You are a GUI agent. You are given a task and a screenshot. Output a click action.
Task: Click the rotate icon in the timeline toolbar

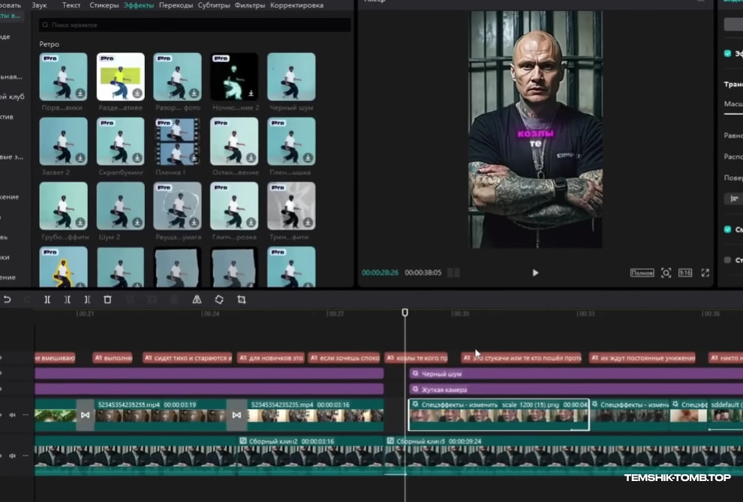219,300
